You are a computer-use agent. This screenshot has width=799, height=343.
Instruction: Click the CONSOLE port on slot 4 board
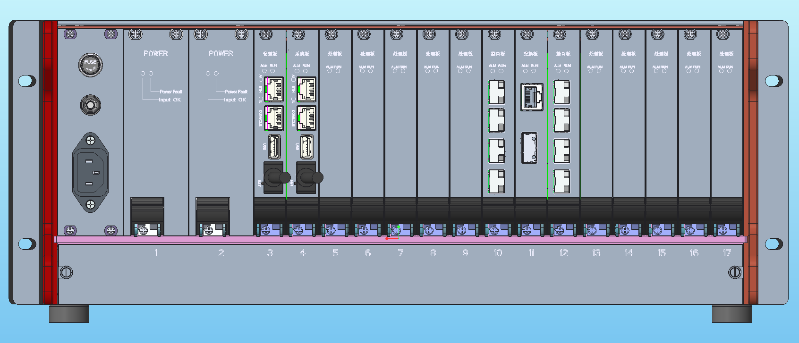click(306, 118)
